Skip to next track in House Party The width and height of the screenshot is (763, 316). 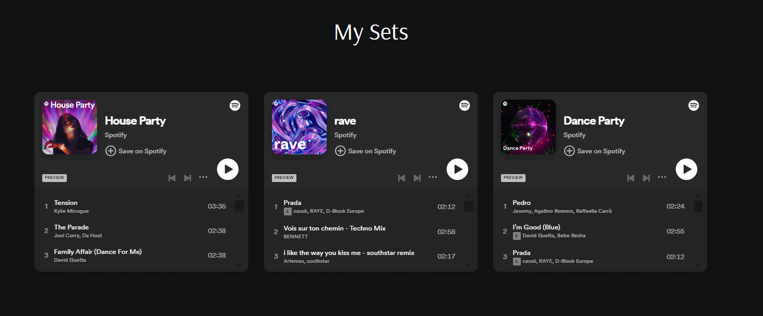[x=187, y=178]
